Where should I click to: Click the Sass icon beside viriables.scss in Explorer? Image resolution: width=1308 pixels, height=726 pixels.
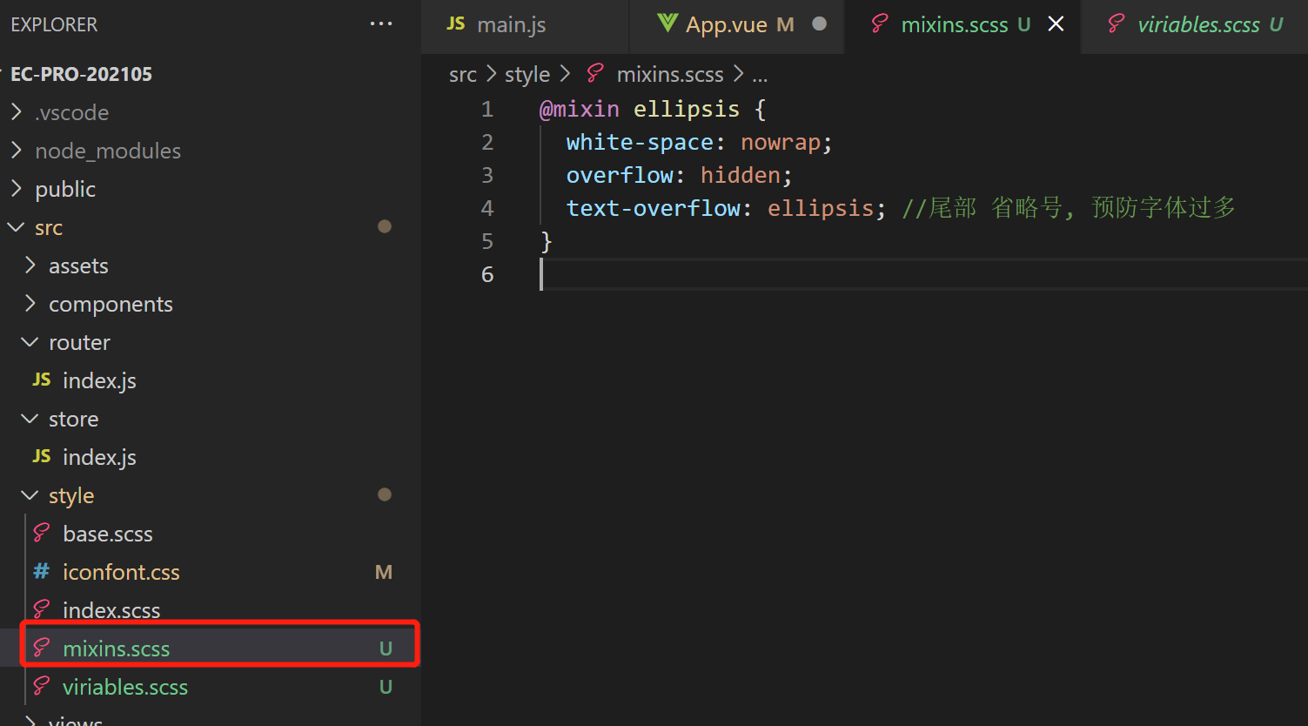click(42, 686)
